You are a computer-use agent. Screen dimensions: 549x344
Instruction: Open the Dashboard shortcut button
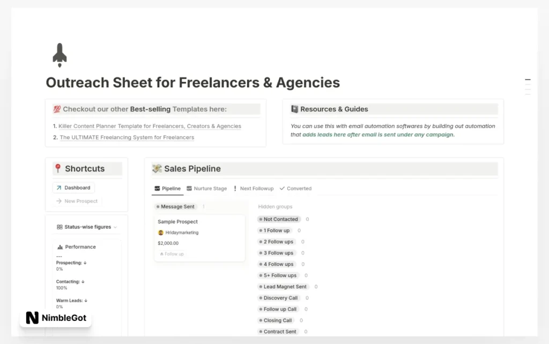pyautogui.click(x=73, y=188)
